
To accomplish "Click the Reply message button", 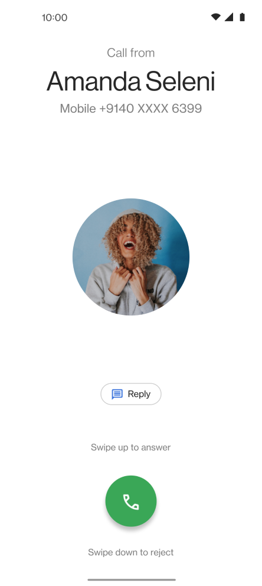I will pyautogui.click(x=131, y=394).
